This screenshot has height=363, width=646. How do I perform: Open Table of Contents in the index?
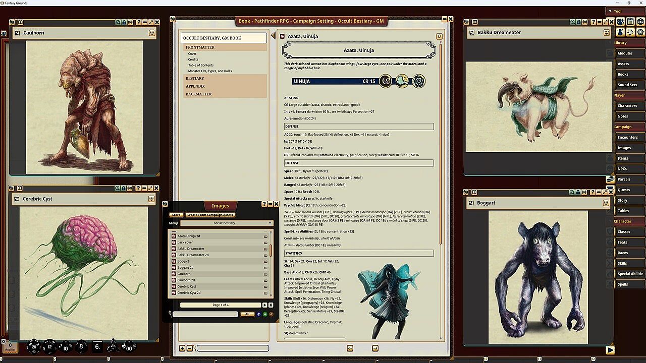(201, 65)
